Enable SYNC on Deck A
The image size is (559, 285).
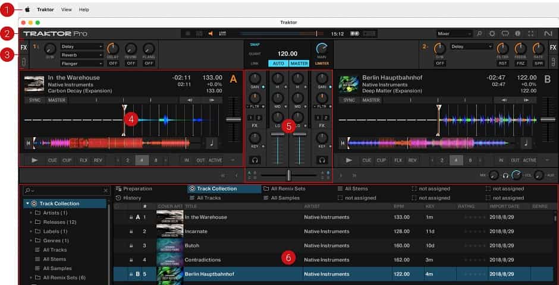click(35, 100)
